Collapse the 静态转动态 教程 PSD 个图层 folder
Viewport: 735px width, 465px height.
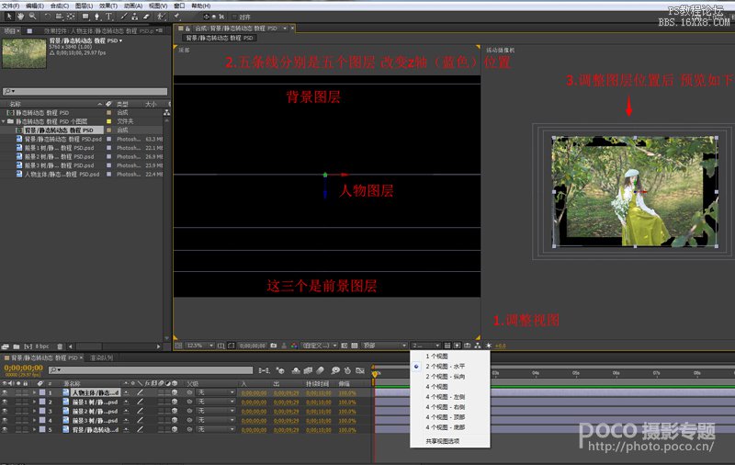4,121
